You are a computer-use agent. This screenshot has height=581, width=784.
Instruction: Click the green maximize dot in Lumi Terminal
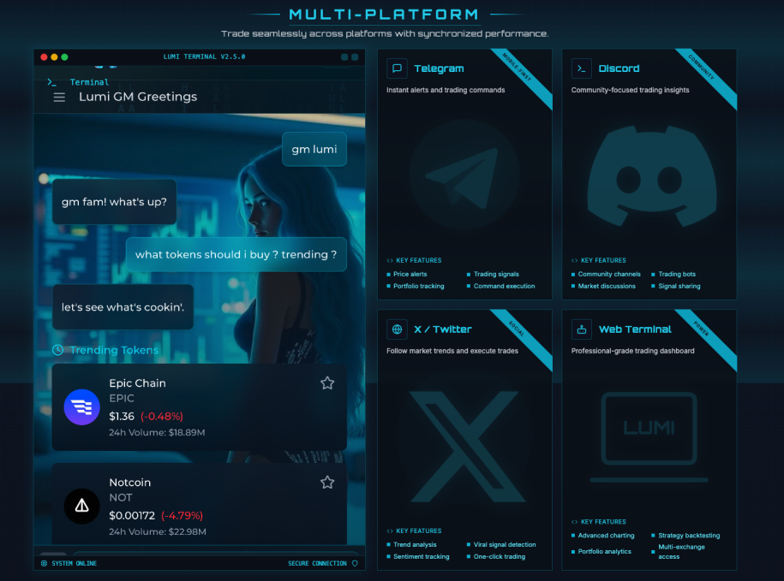point(64,56)
